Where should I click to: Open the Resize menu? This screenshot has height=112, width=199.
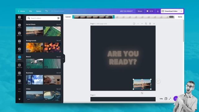click(39, 11)
